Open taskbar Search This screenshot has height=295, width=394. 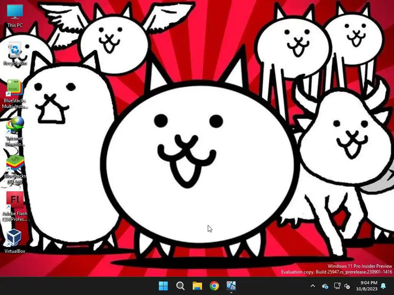pyautogui.click(x=180, y=286)
